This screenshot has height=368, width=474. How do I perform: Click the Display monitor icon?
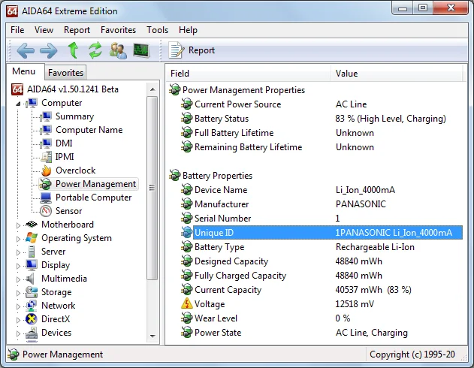[x=32, y=265]
